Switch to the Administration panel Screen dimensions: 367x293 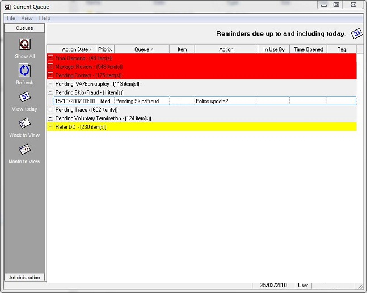click(x=24, y=278)
